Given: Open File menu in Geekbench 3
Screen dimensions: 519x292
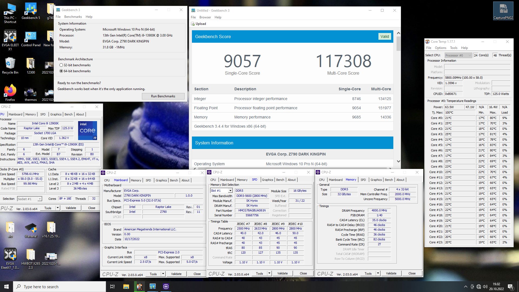Looking at the screenshot, I should point(58,17).
